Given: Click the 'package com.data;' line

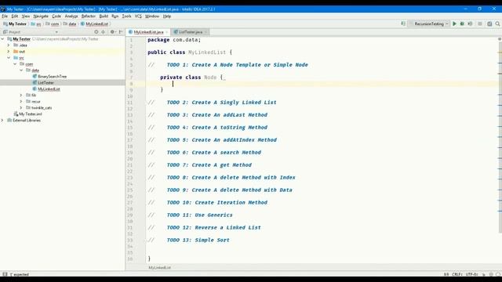Looking at the screenshot, I should point(174,40).
